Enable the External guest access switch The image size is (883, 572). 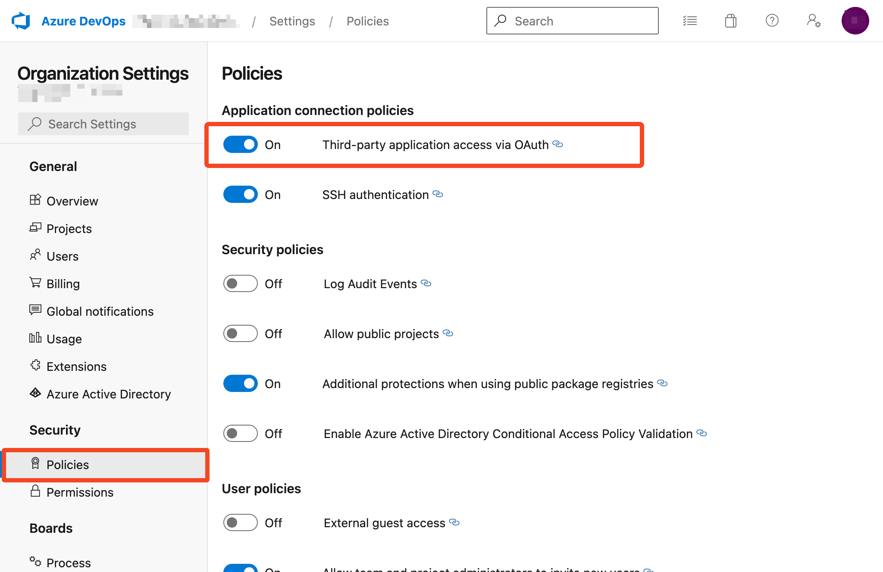241,522
